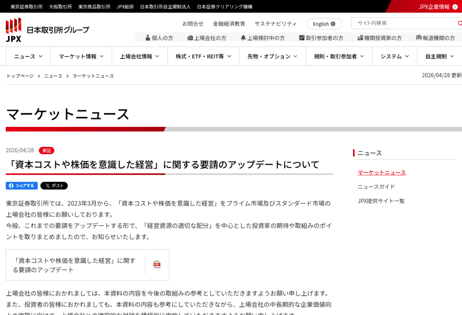Click the arrow icon in the English button
The height and width of the screenshot is (315, 462).
coord(333,24)
